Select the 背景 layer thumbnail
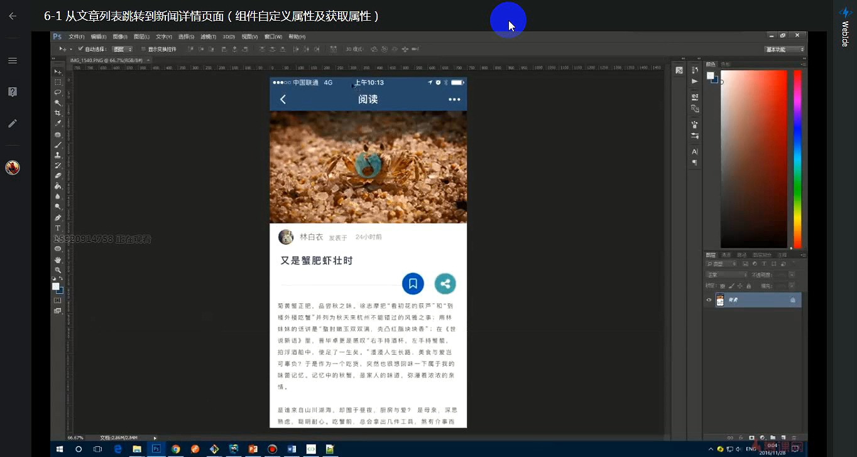 coord(720,300)
